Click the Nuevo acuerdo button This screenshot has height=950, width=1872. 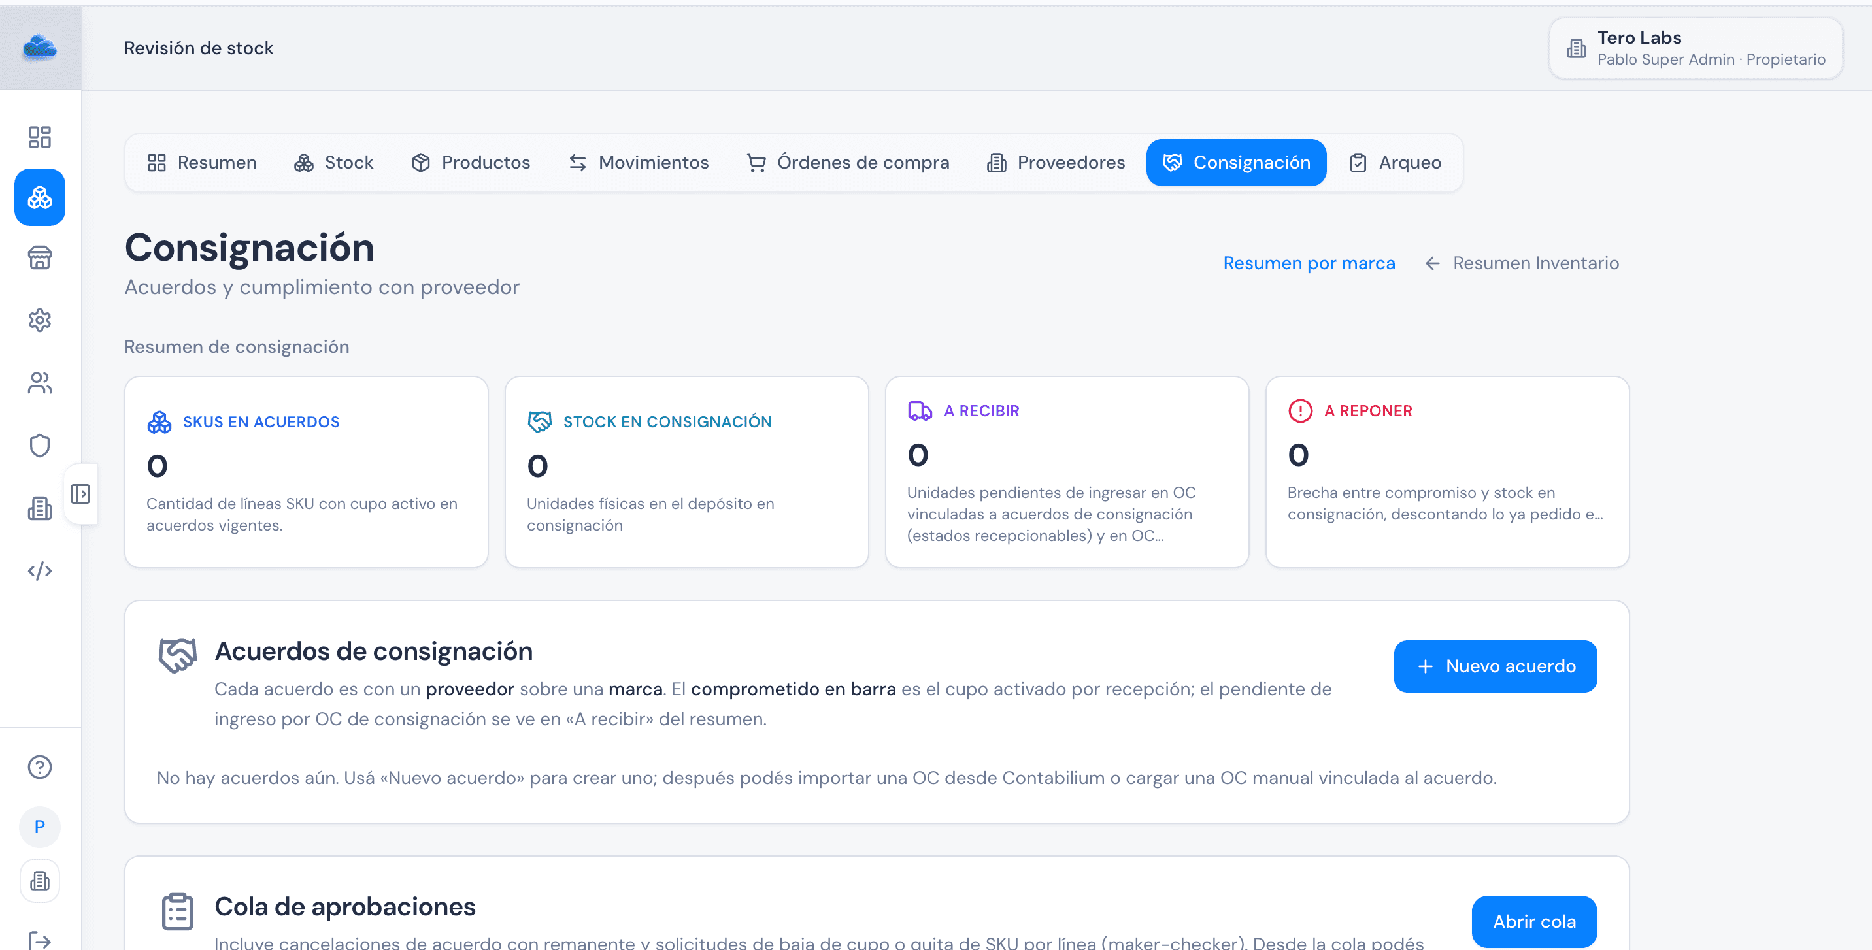[x=1496, y=666]
